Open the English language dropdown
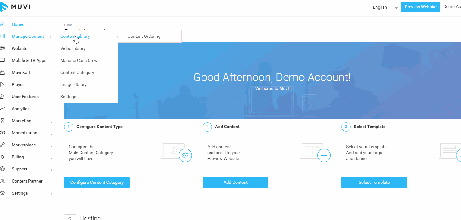 [385, 7]
